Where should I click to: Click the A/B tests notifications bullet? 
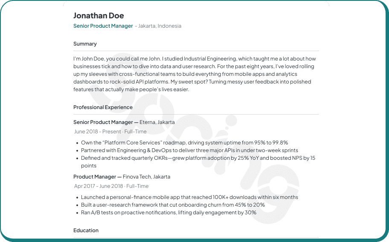[x=168, y=213]
